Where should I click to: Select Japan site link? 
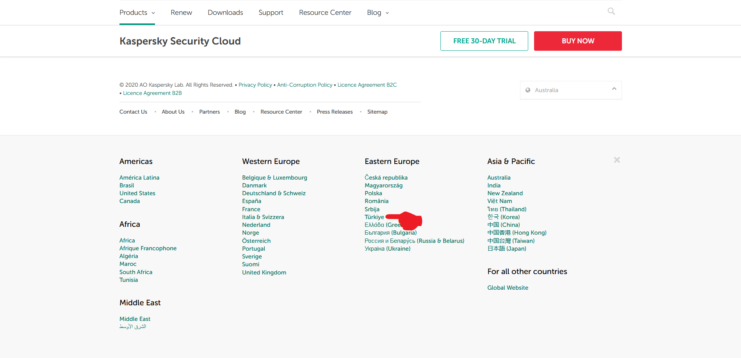click(x=507, y=249)
